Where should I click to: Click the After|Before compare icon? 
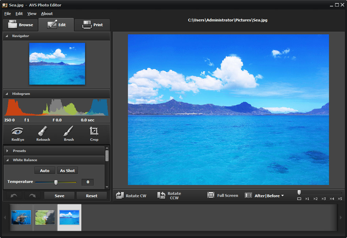click(248, 195)
